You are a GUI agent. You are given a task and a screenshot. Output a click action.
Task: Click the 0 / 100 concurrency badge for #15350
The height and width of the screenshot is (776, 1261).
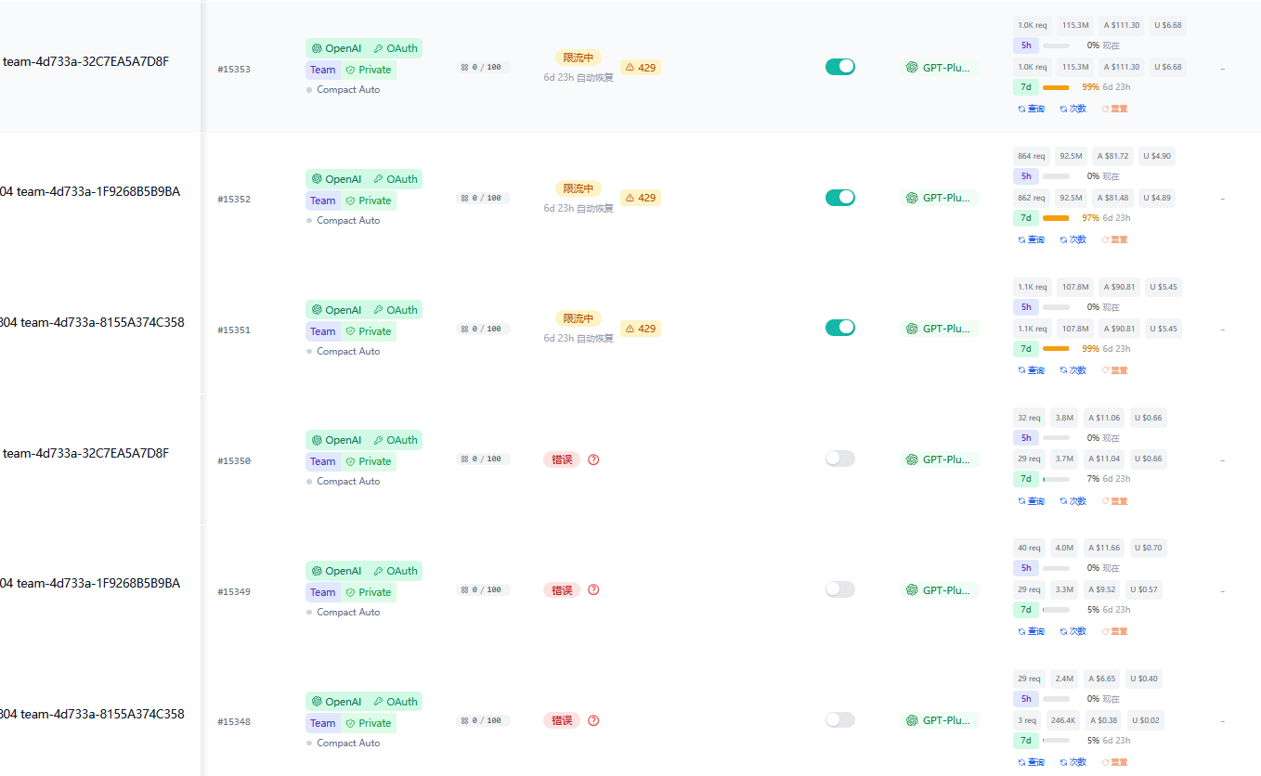pos(482,459)
